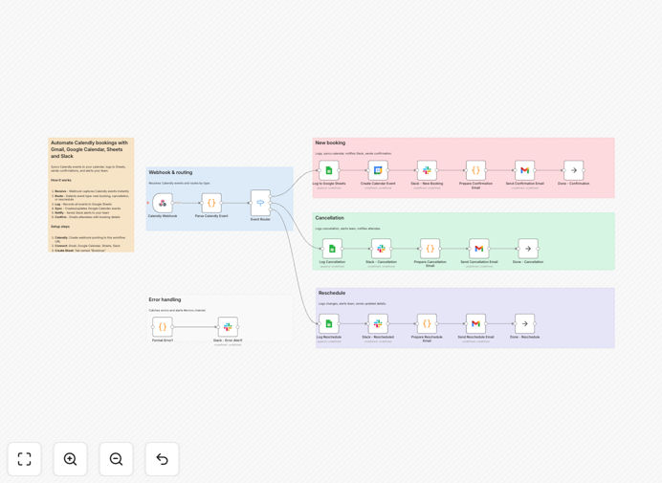
Task: Click the undo/reset arrow button
Action: point(162,459)
